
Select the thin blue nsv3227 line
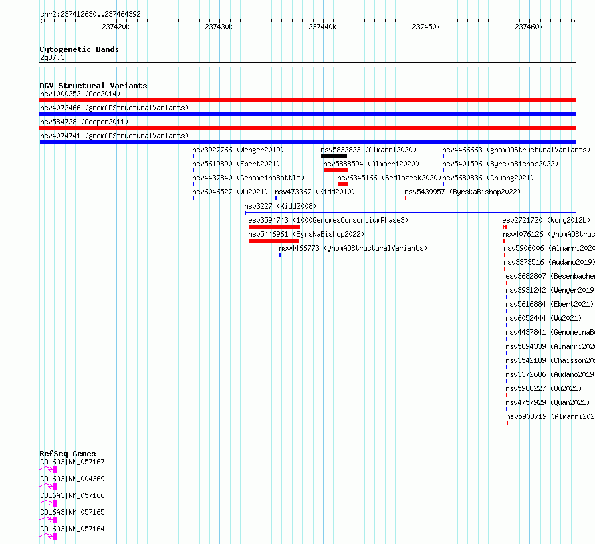pos(410,213)
